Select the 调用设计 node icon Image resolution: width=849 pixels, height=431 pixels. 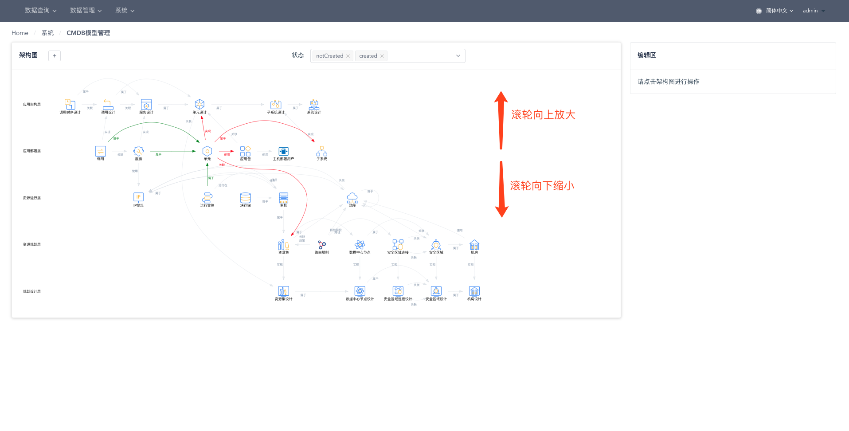[108, 105]
